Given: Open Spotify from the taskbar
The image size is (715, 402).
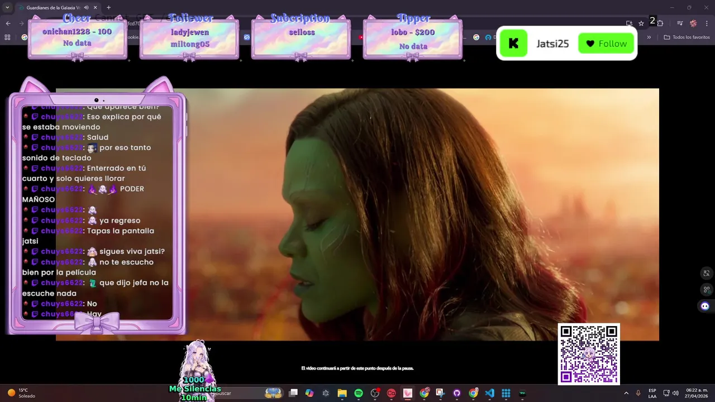Looking at the screenshot, I should pyautogui.click(x=359, y=393).
